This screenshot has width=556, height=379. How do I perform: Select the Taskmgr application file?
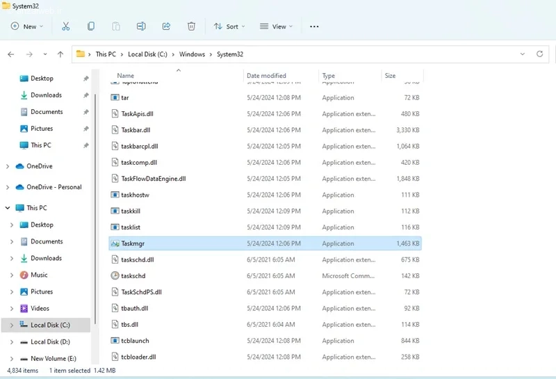(x=133, y=243)
